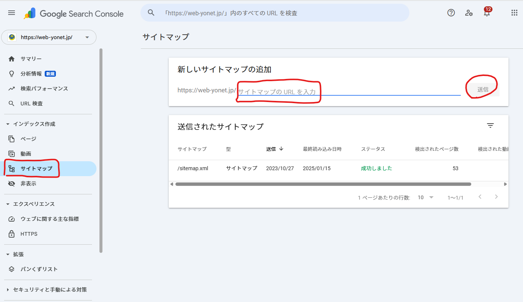This screenshot has width=523, height=302.
Task: Open the /sitemap.xml row details
Action: pyautogui.click(x=193, y=168)
